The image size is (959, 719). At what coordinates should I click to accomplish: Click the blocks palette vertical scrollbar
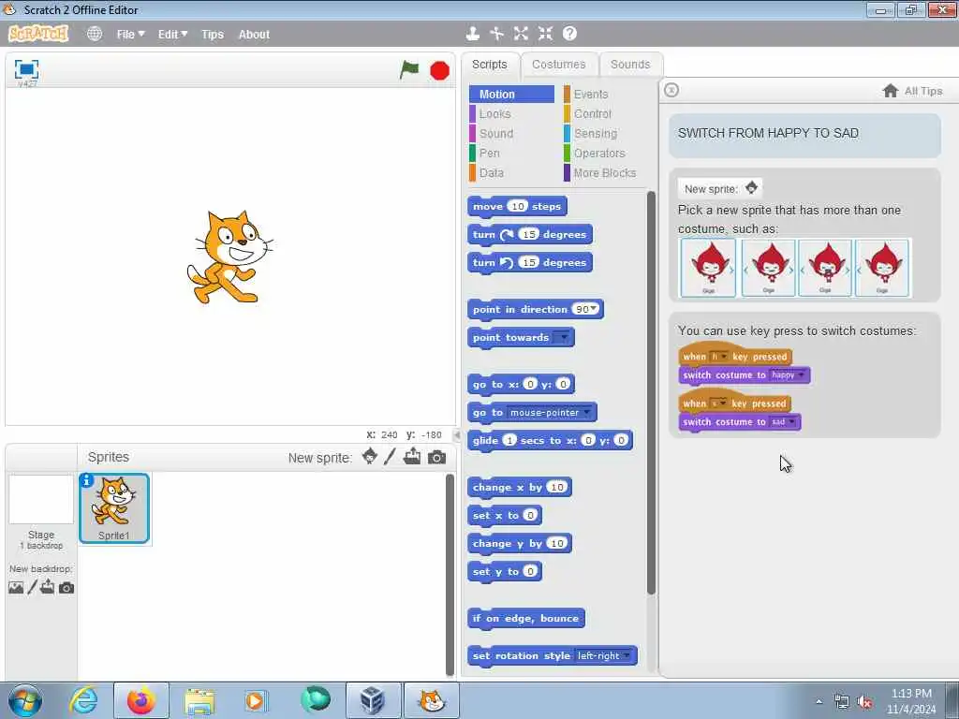point(651,392)
